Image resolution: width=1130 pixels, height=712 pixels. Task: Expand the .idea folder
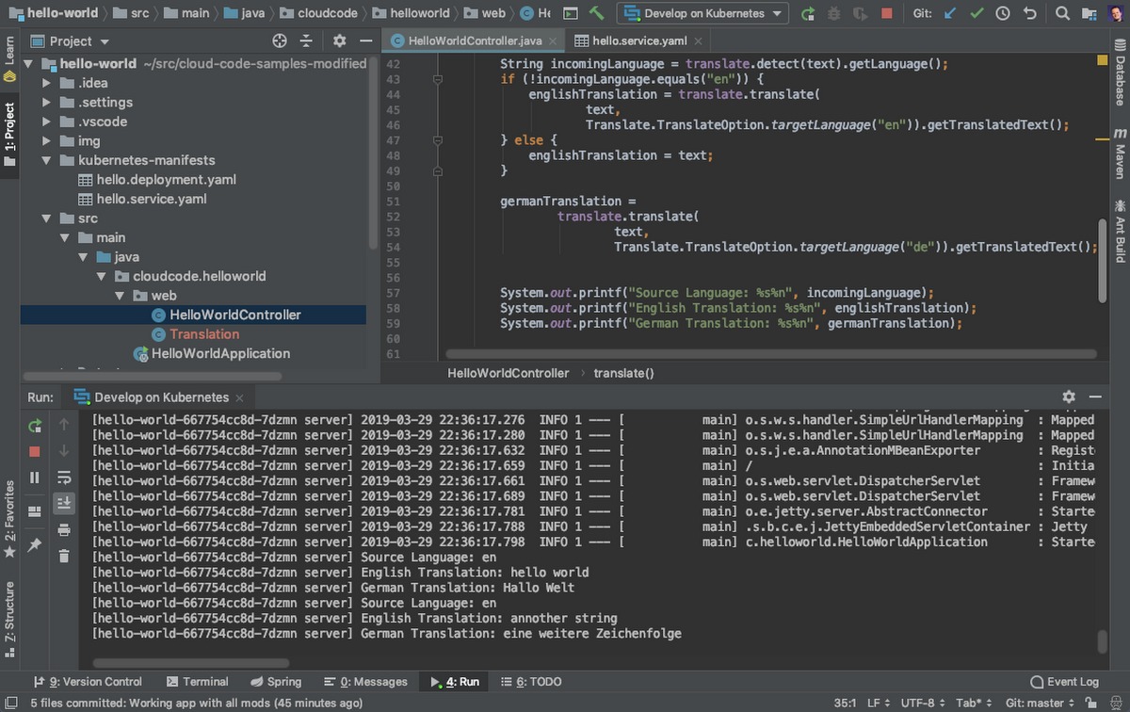pos(46,83)
